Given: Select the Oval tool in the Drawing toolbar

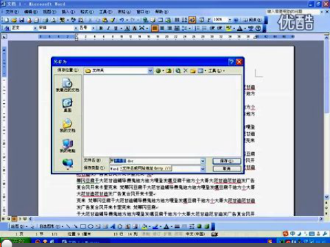Looking at the screenshot, I should (91, 226).
